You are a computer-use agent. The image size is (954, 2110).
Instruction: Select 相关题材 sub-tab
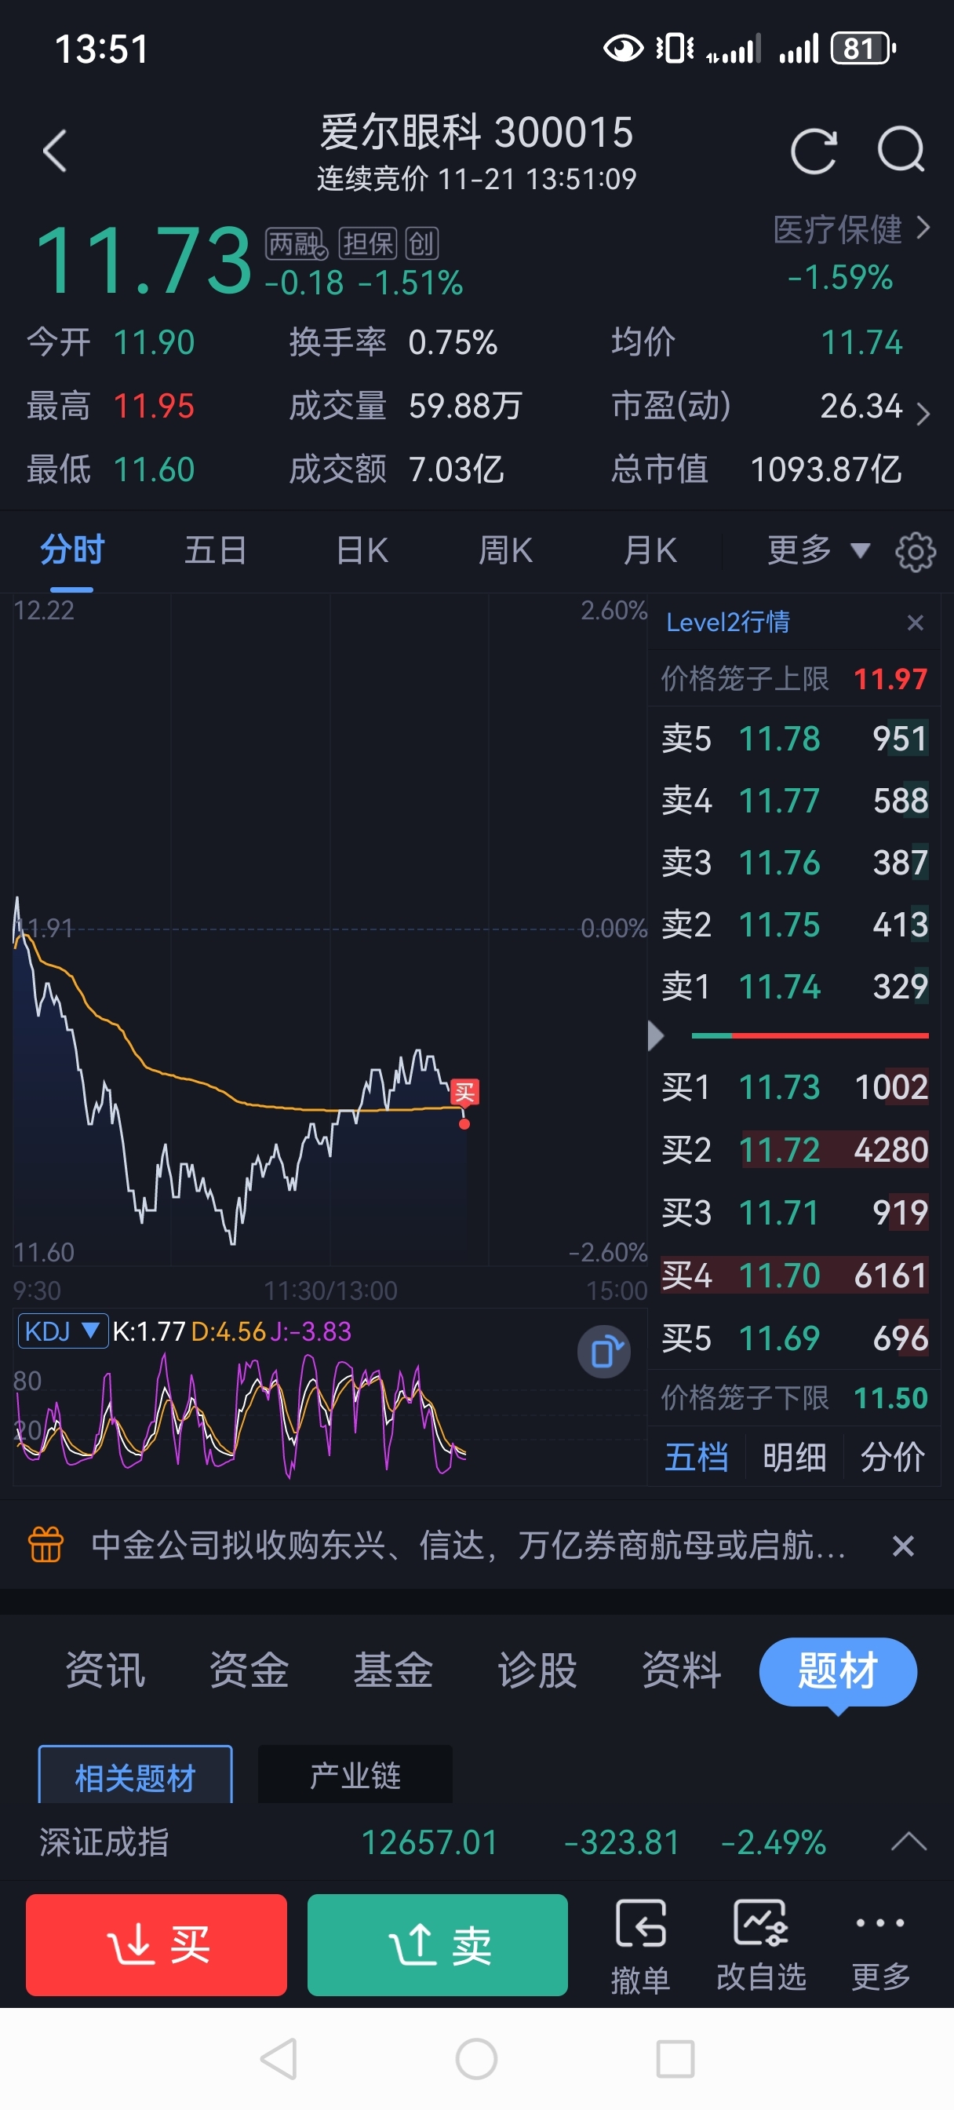click(135, 1776)
